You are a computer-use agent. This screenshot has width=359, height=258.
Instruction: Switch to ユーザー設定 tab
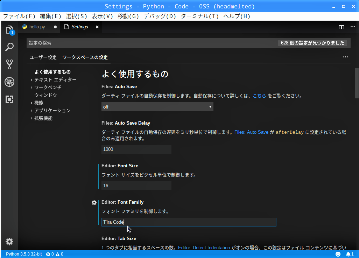43,57
